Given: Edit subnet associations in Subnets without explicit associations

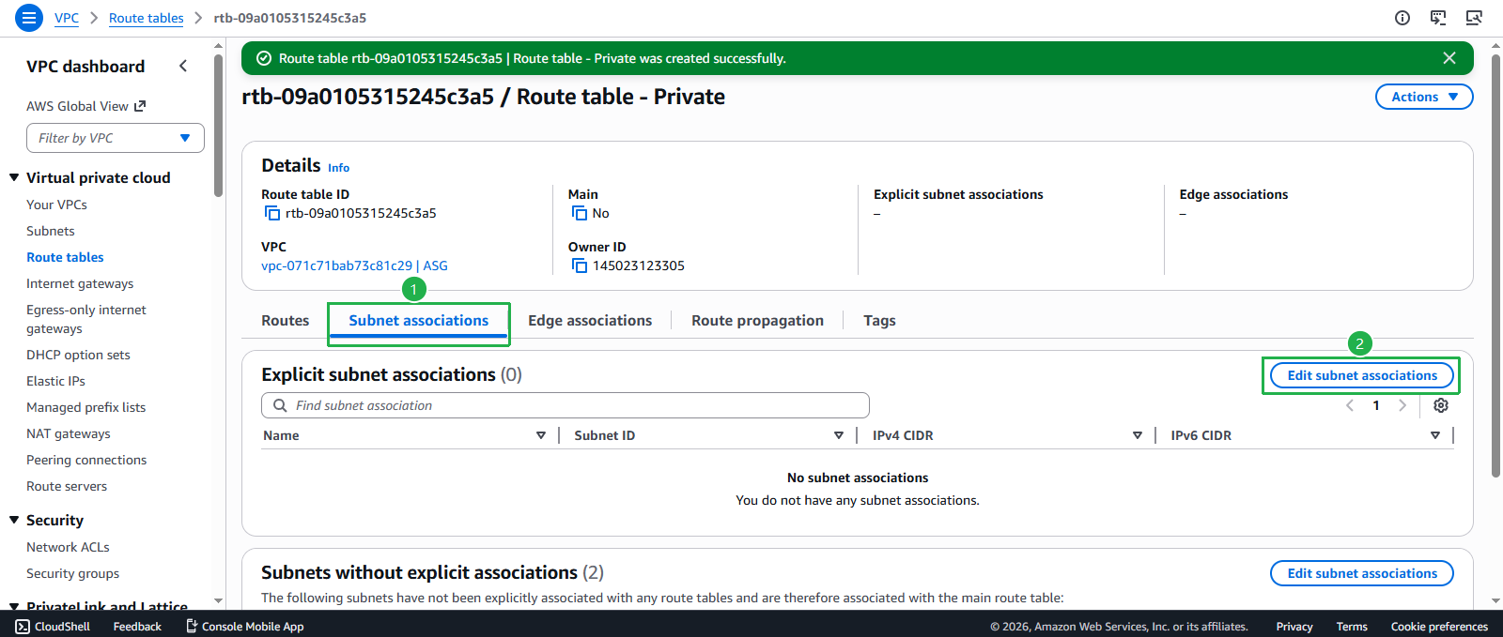Looking at the screenshot, I should coord(1362,573).
